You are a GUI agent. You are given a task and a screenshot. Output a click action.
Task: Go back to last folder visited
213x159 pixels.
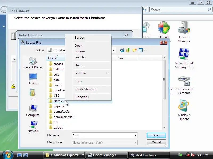[122, 50]
